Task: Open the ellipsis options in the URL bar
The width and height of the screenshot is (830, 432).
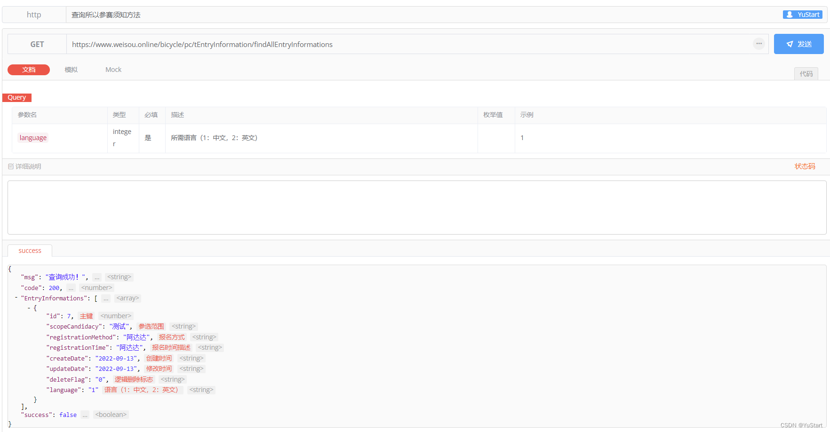Action: 759,44
